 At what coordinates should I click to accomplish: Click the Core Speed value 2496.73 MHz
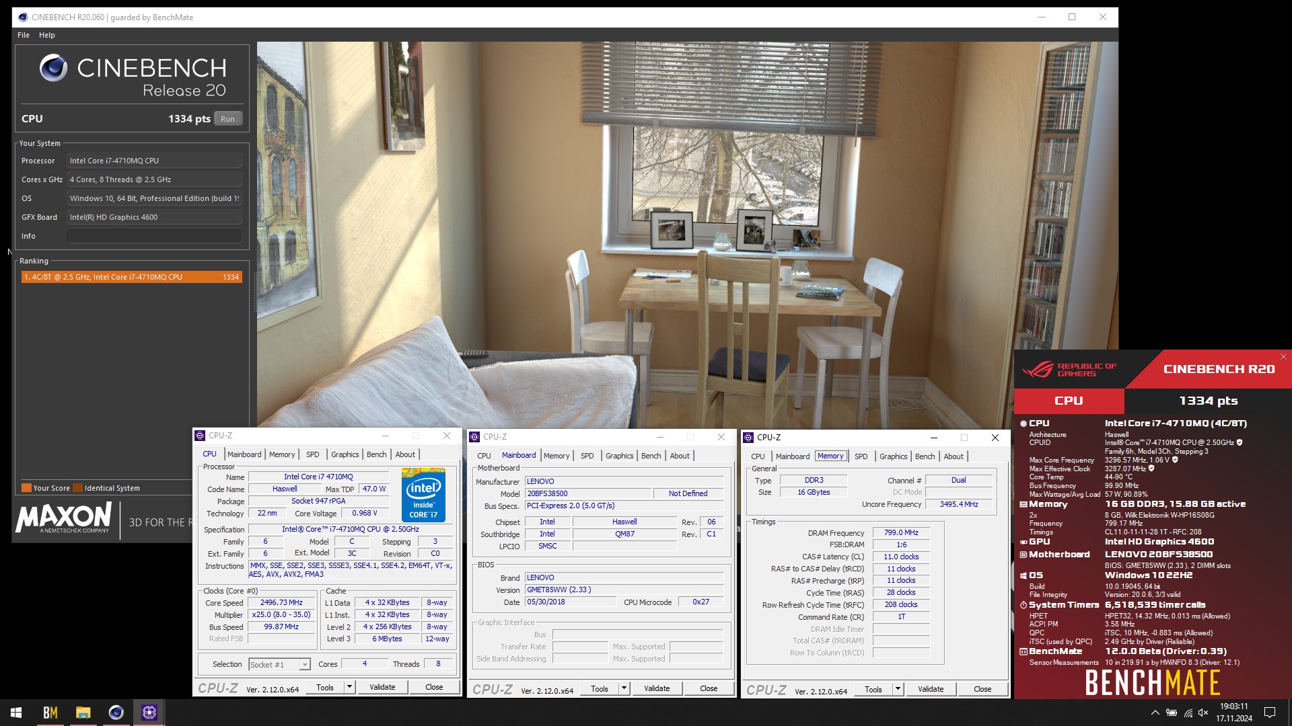pos(281,603)
